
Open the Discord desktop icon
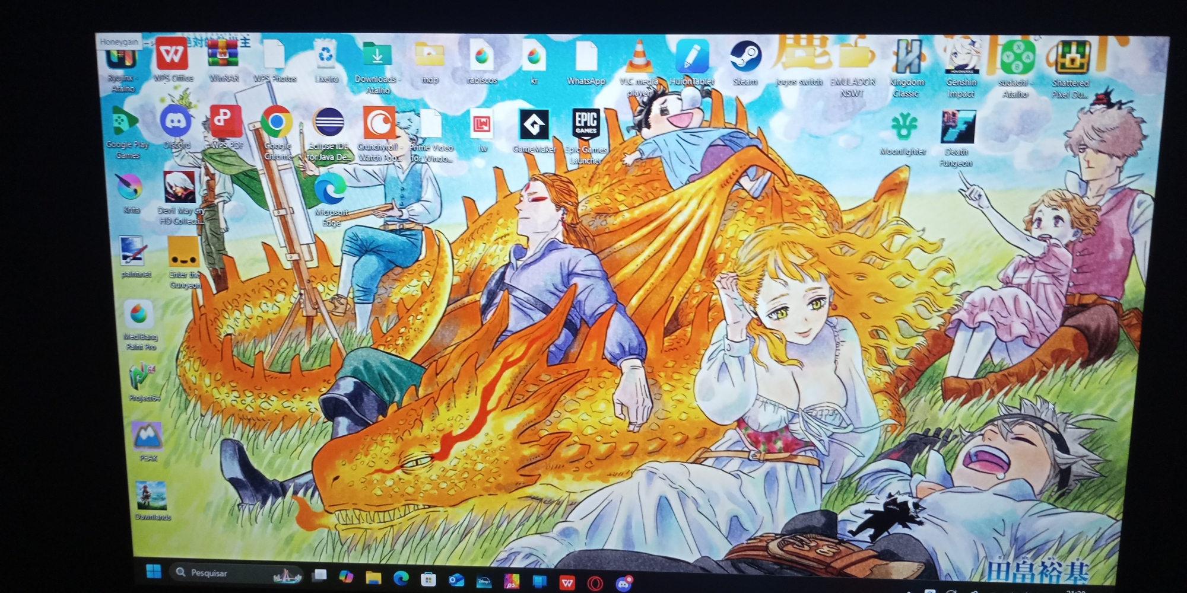pyautogui.click(x=176, y=122)
